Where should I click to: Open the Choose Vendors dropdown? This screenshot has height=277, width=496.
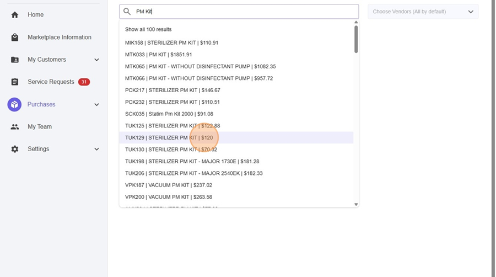423,12
